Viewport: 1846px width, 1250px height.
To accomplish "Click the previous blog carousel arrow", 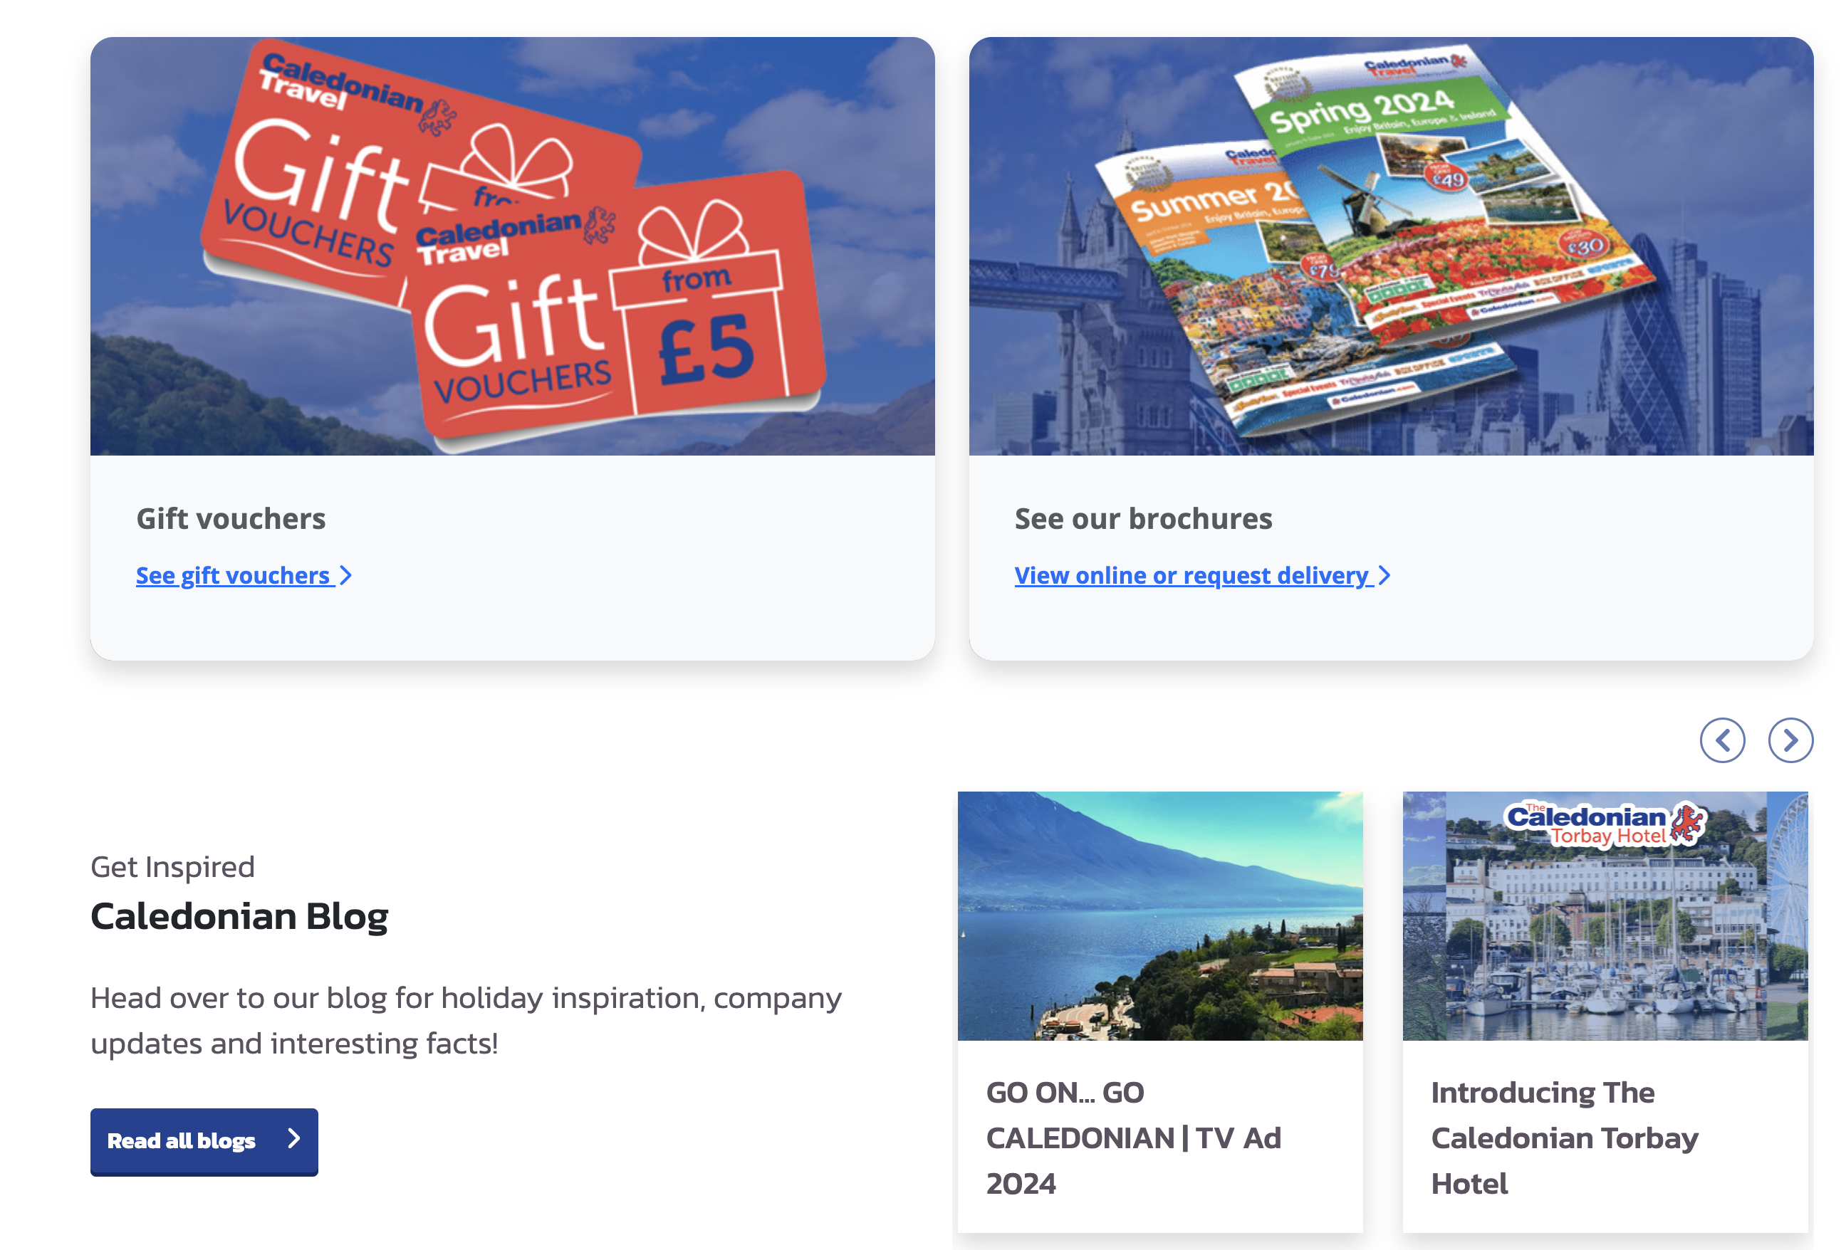I will coord(1721,740).
